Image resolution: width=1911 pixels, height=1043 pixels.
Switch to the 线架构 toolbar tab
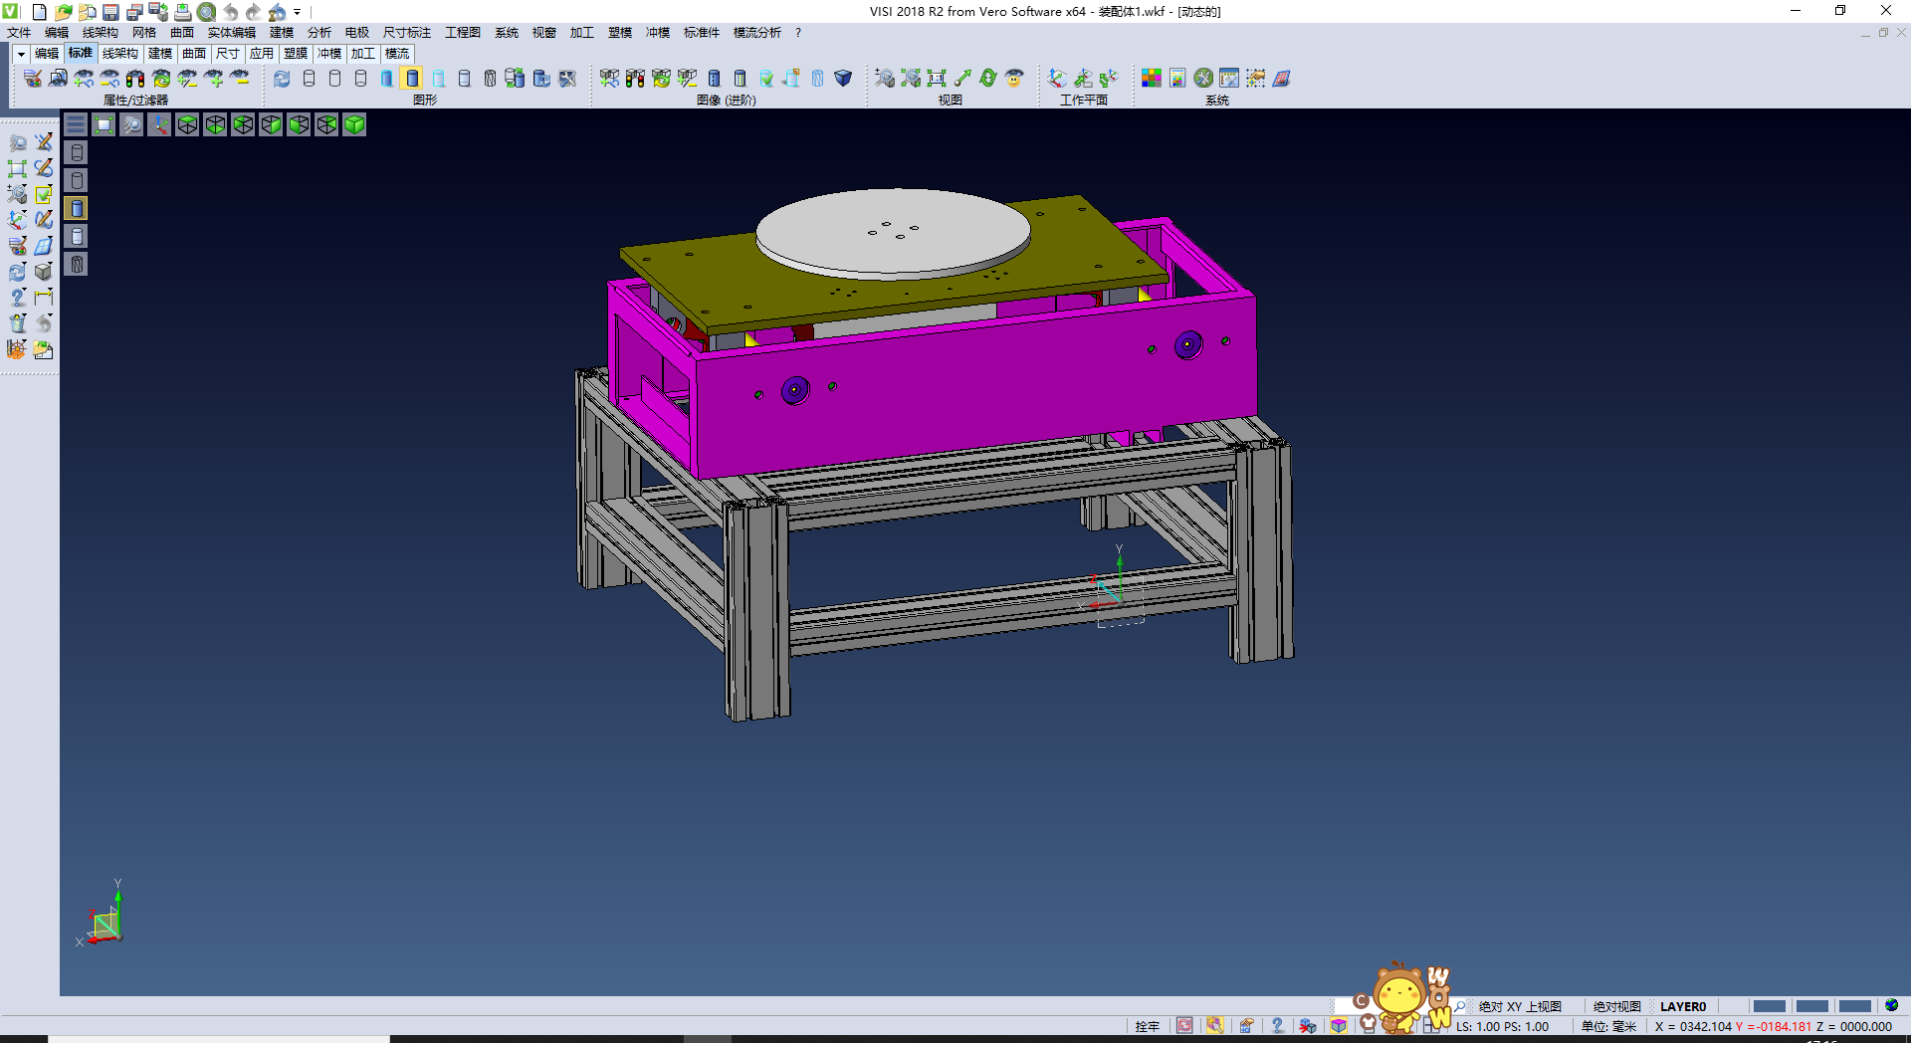[119, 54]
